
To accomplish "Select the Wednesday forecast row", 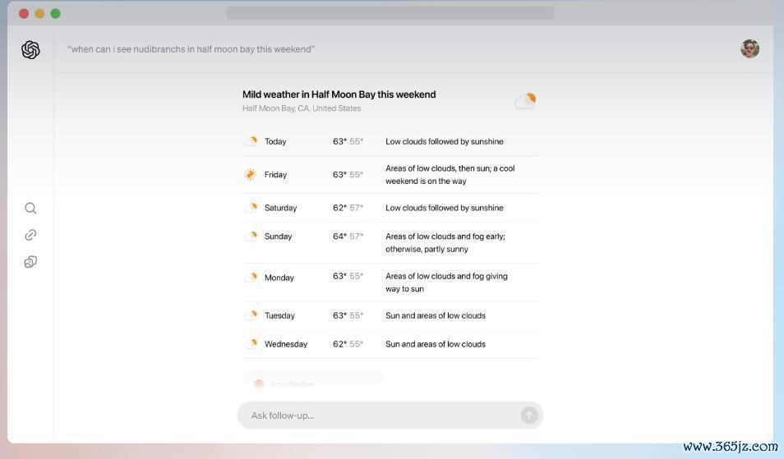I will (x=390, y=344).
